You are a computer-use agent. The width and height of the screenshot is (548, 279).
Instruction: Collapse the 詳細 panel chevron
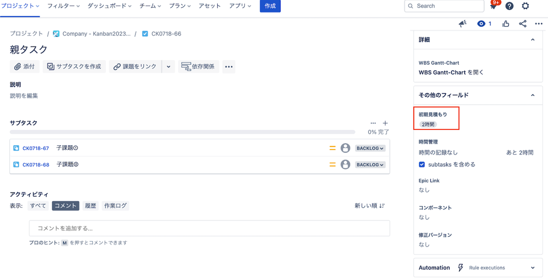click(533, 40)
